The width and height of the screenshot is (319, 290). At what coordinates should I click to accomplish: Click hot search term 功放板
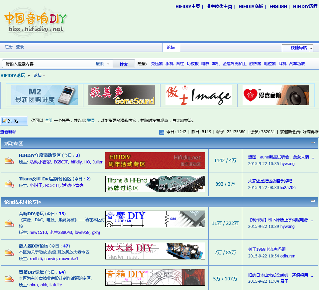193,64
